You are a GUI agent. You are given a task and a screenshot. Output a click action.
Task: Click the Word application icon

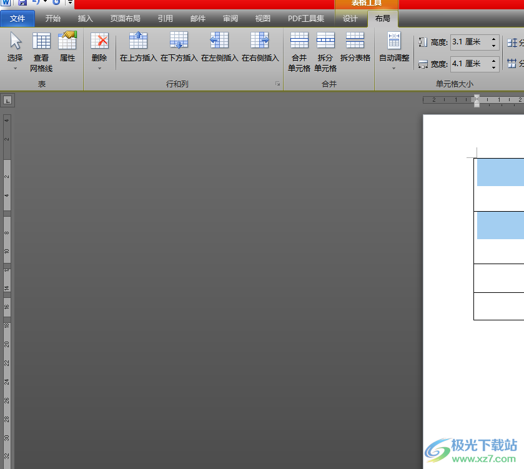(x=6, y=2)
